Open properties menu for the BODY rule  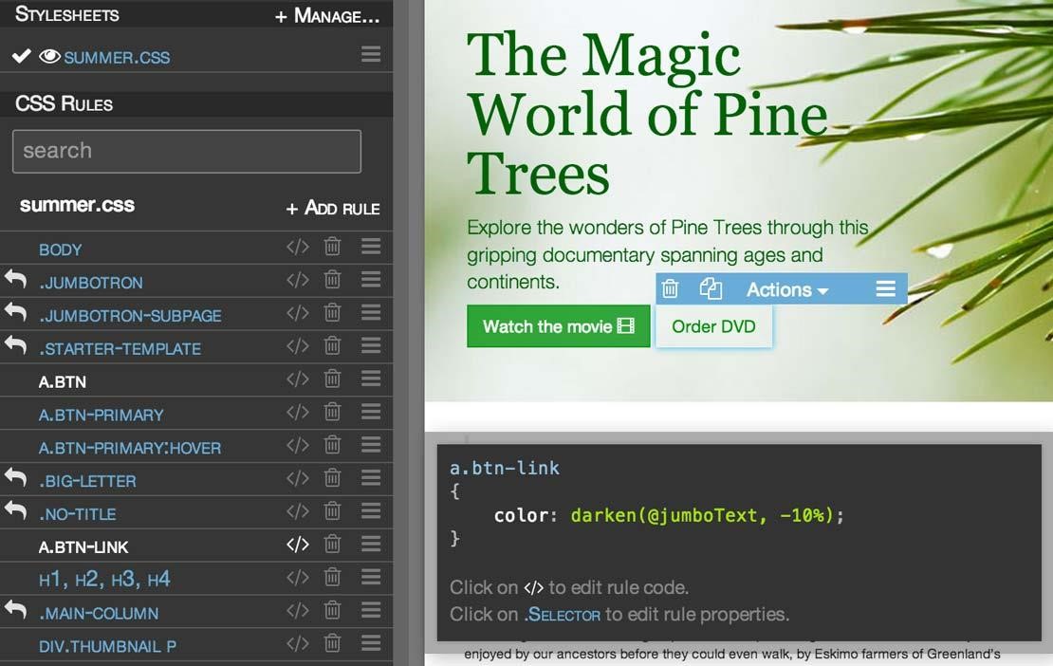pyautogui.click(x=369, y=248)
